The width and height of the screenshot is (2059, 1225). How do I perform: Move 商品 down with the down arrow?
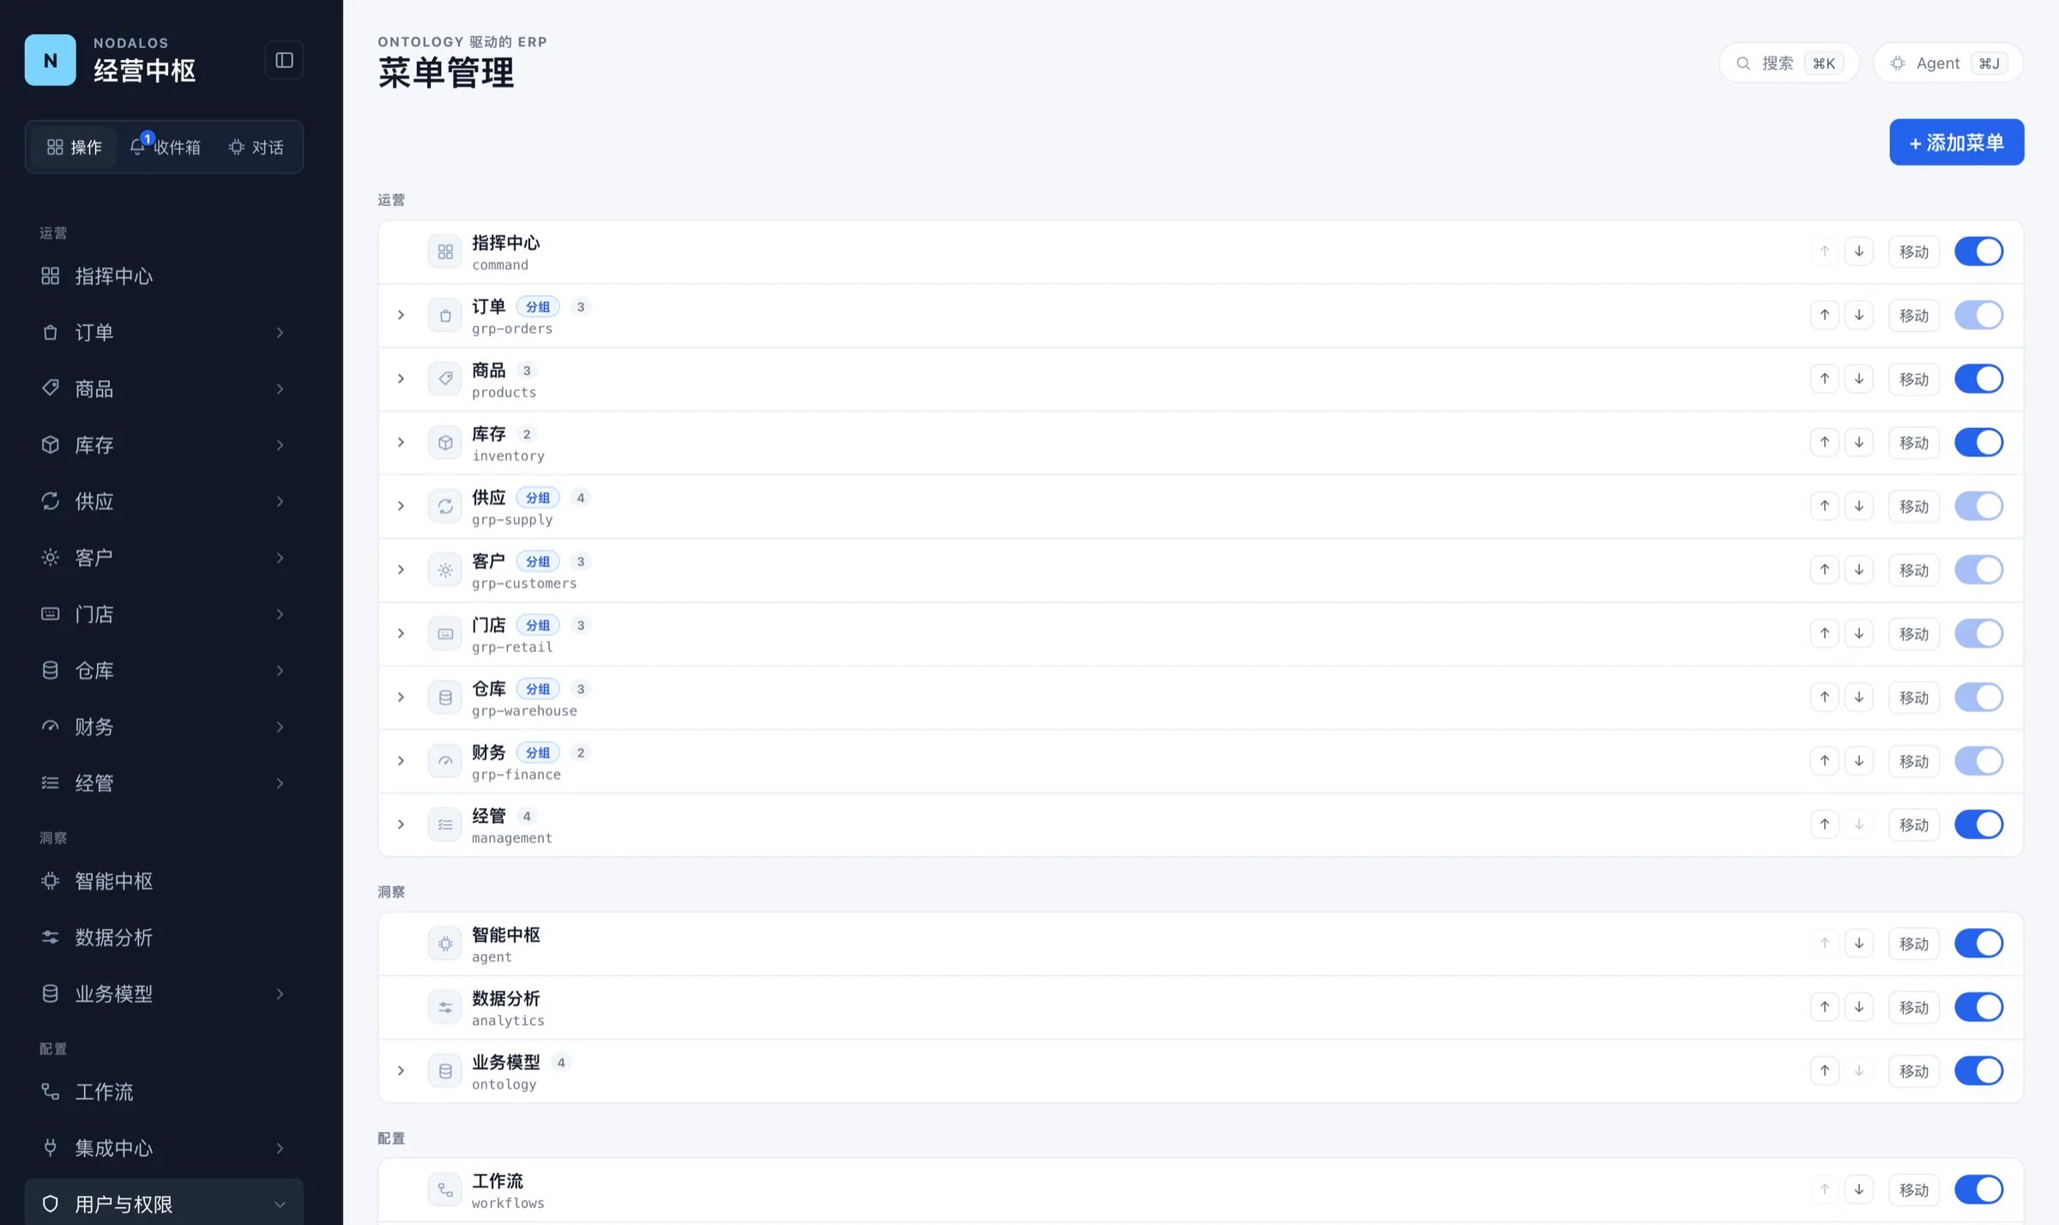click(x=1859, y=378)
